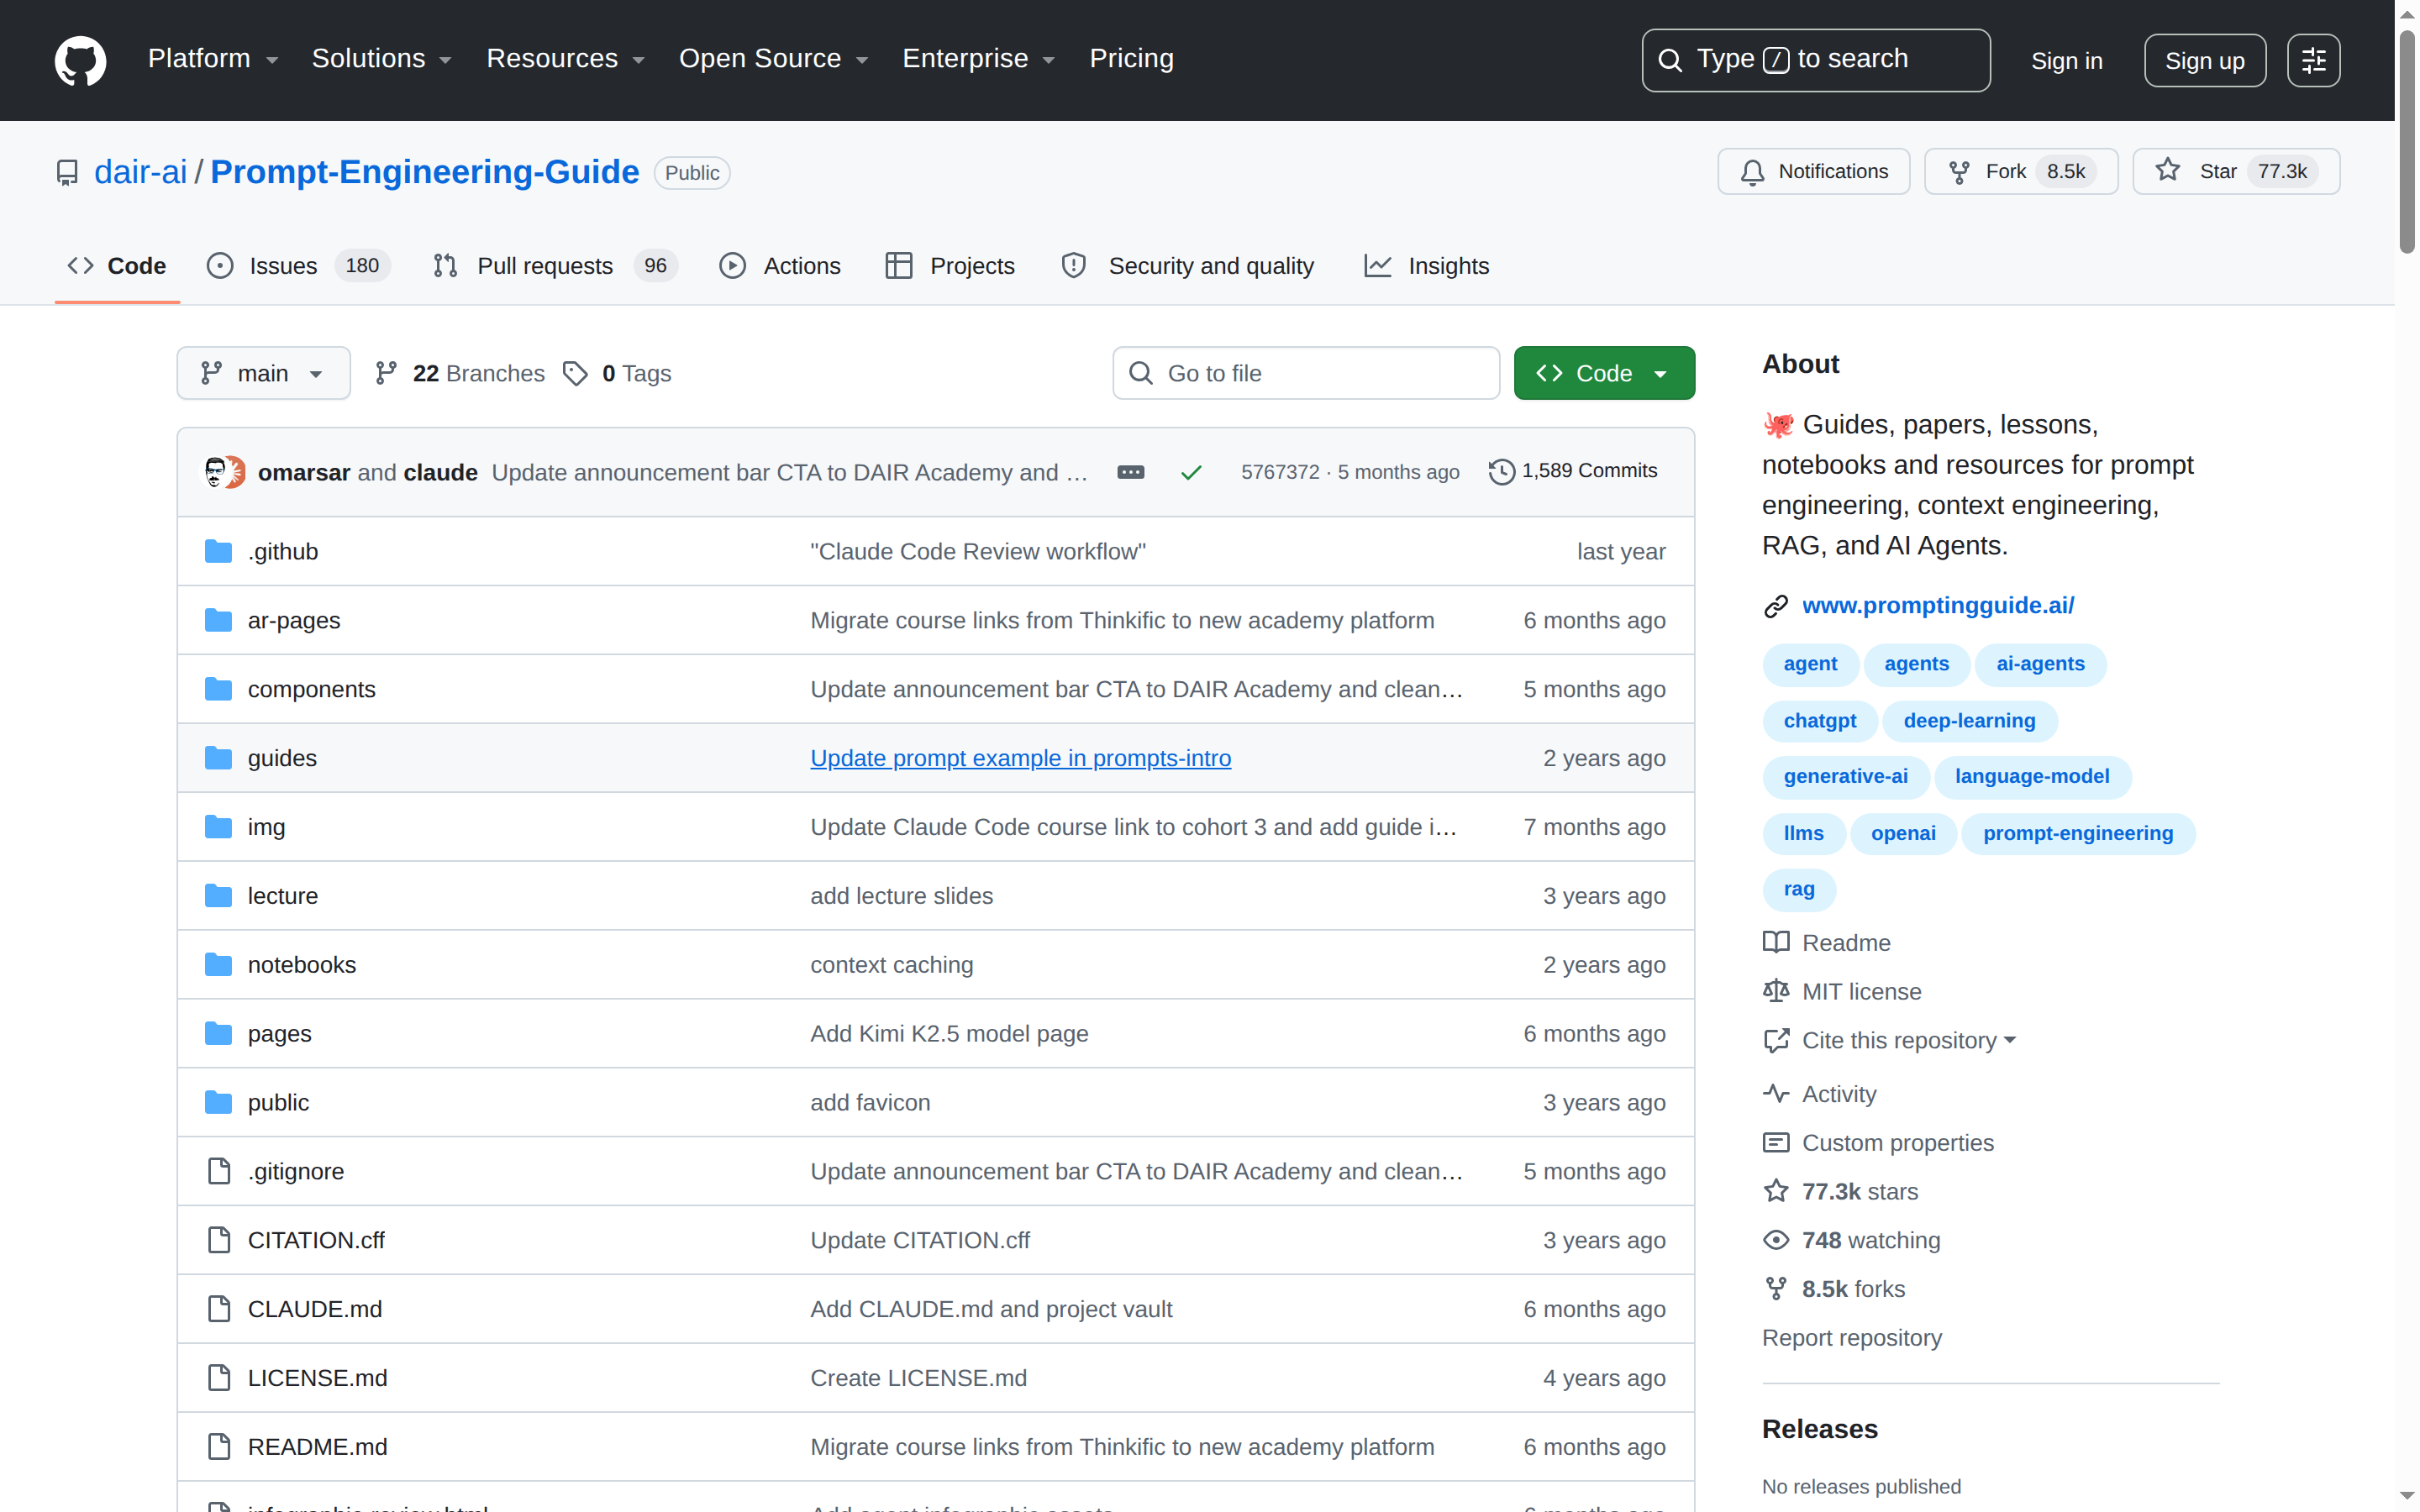Open the commit details ellipsis icon
This screenshot has height=1512, width=2420.
1130,472
